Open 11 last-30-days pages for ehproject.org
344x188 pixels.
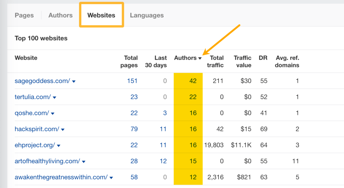(163, 145)
